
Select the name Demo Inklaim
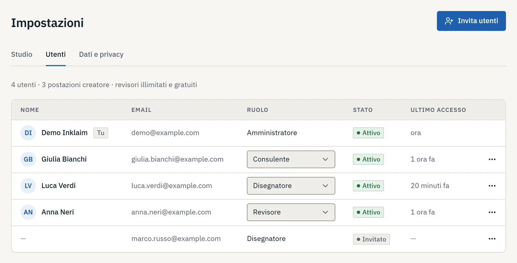point(65,133)
